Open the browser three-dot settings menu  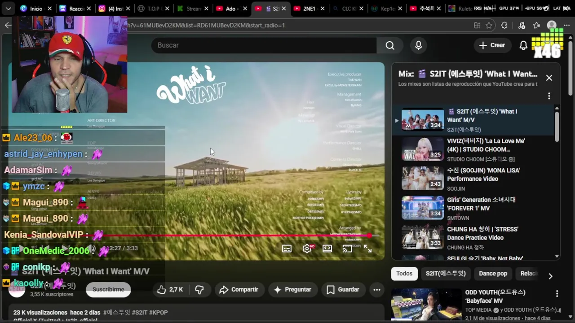point(567,25)
